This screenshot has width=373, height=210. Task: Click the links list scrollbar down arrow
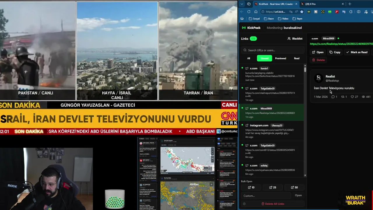305,176
